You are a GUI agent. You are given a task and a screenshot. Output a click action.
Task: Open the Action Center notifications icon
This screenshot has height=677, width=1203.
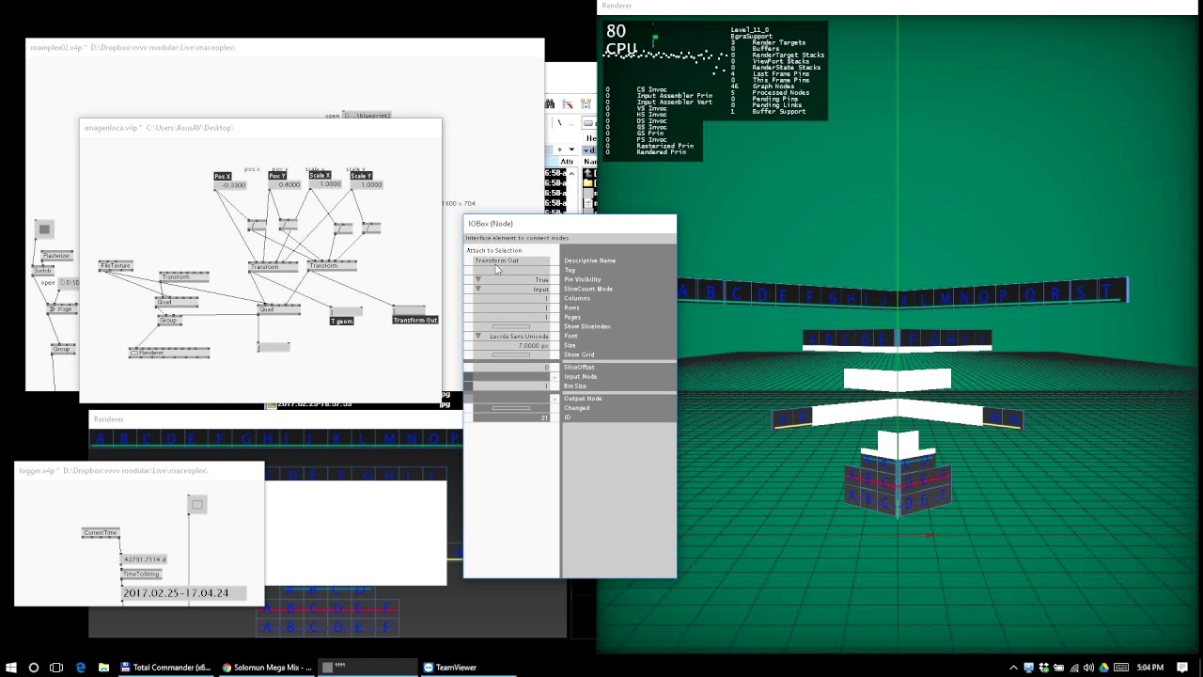pos(1182,668)
